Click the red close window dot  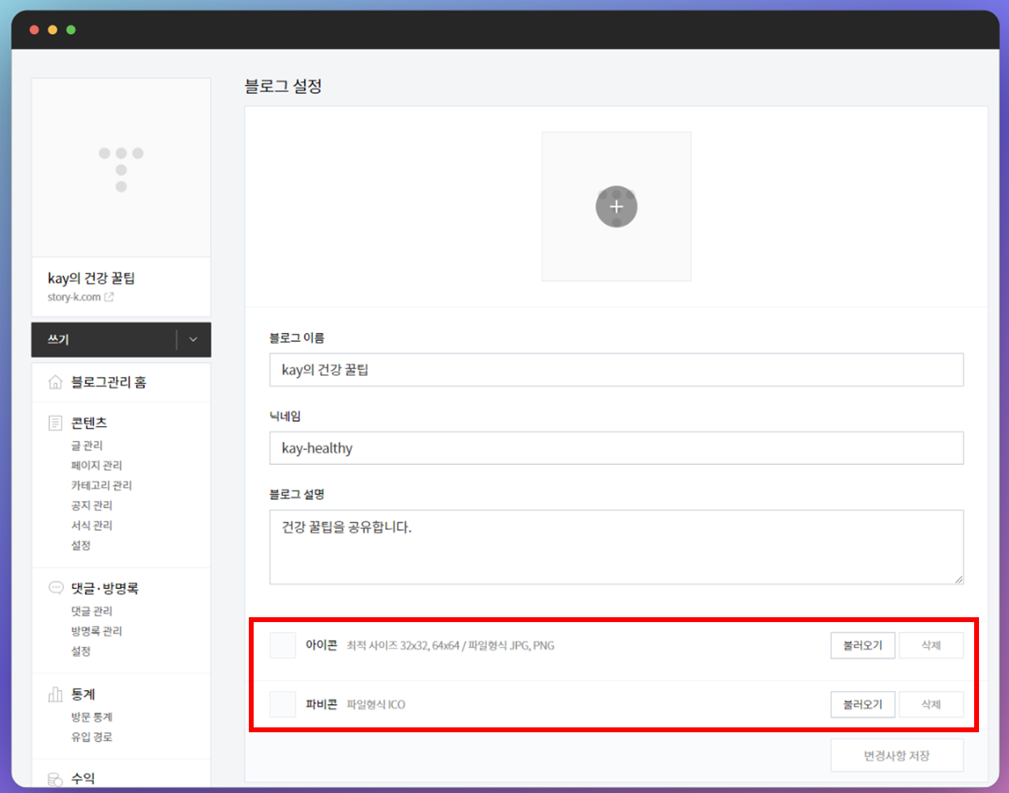click(x=34, y=30)
